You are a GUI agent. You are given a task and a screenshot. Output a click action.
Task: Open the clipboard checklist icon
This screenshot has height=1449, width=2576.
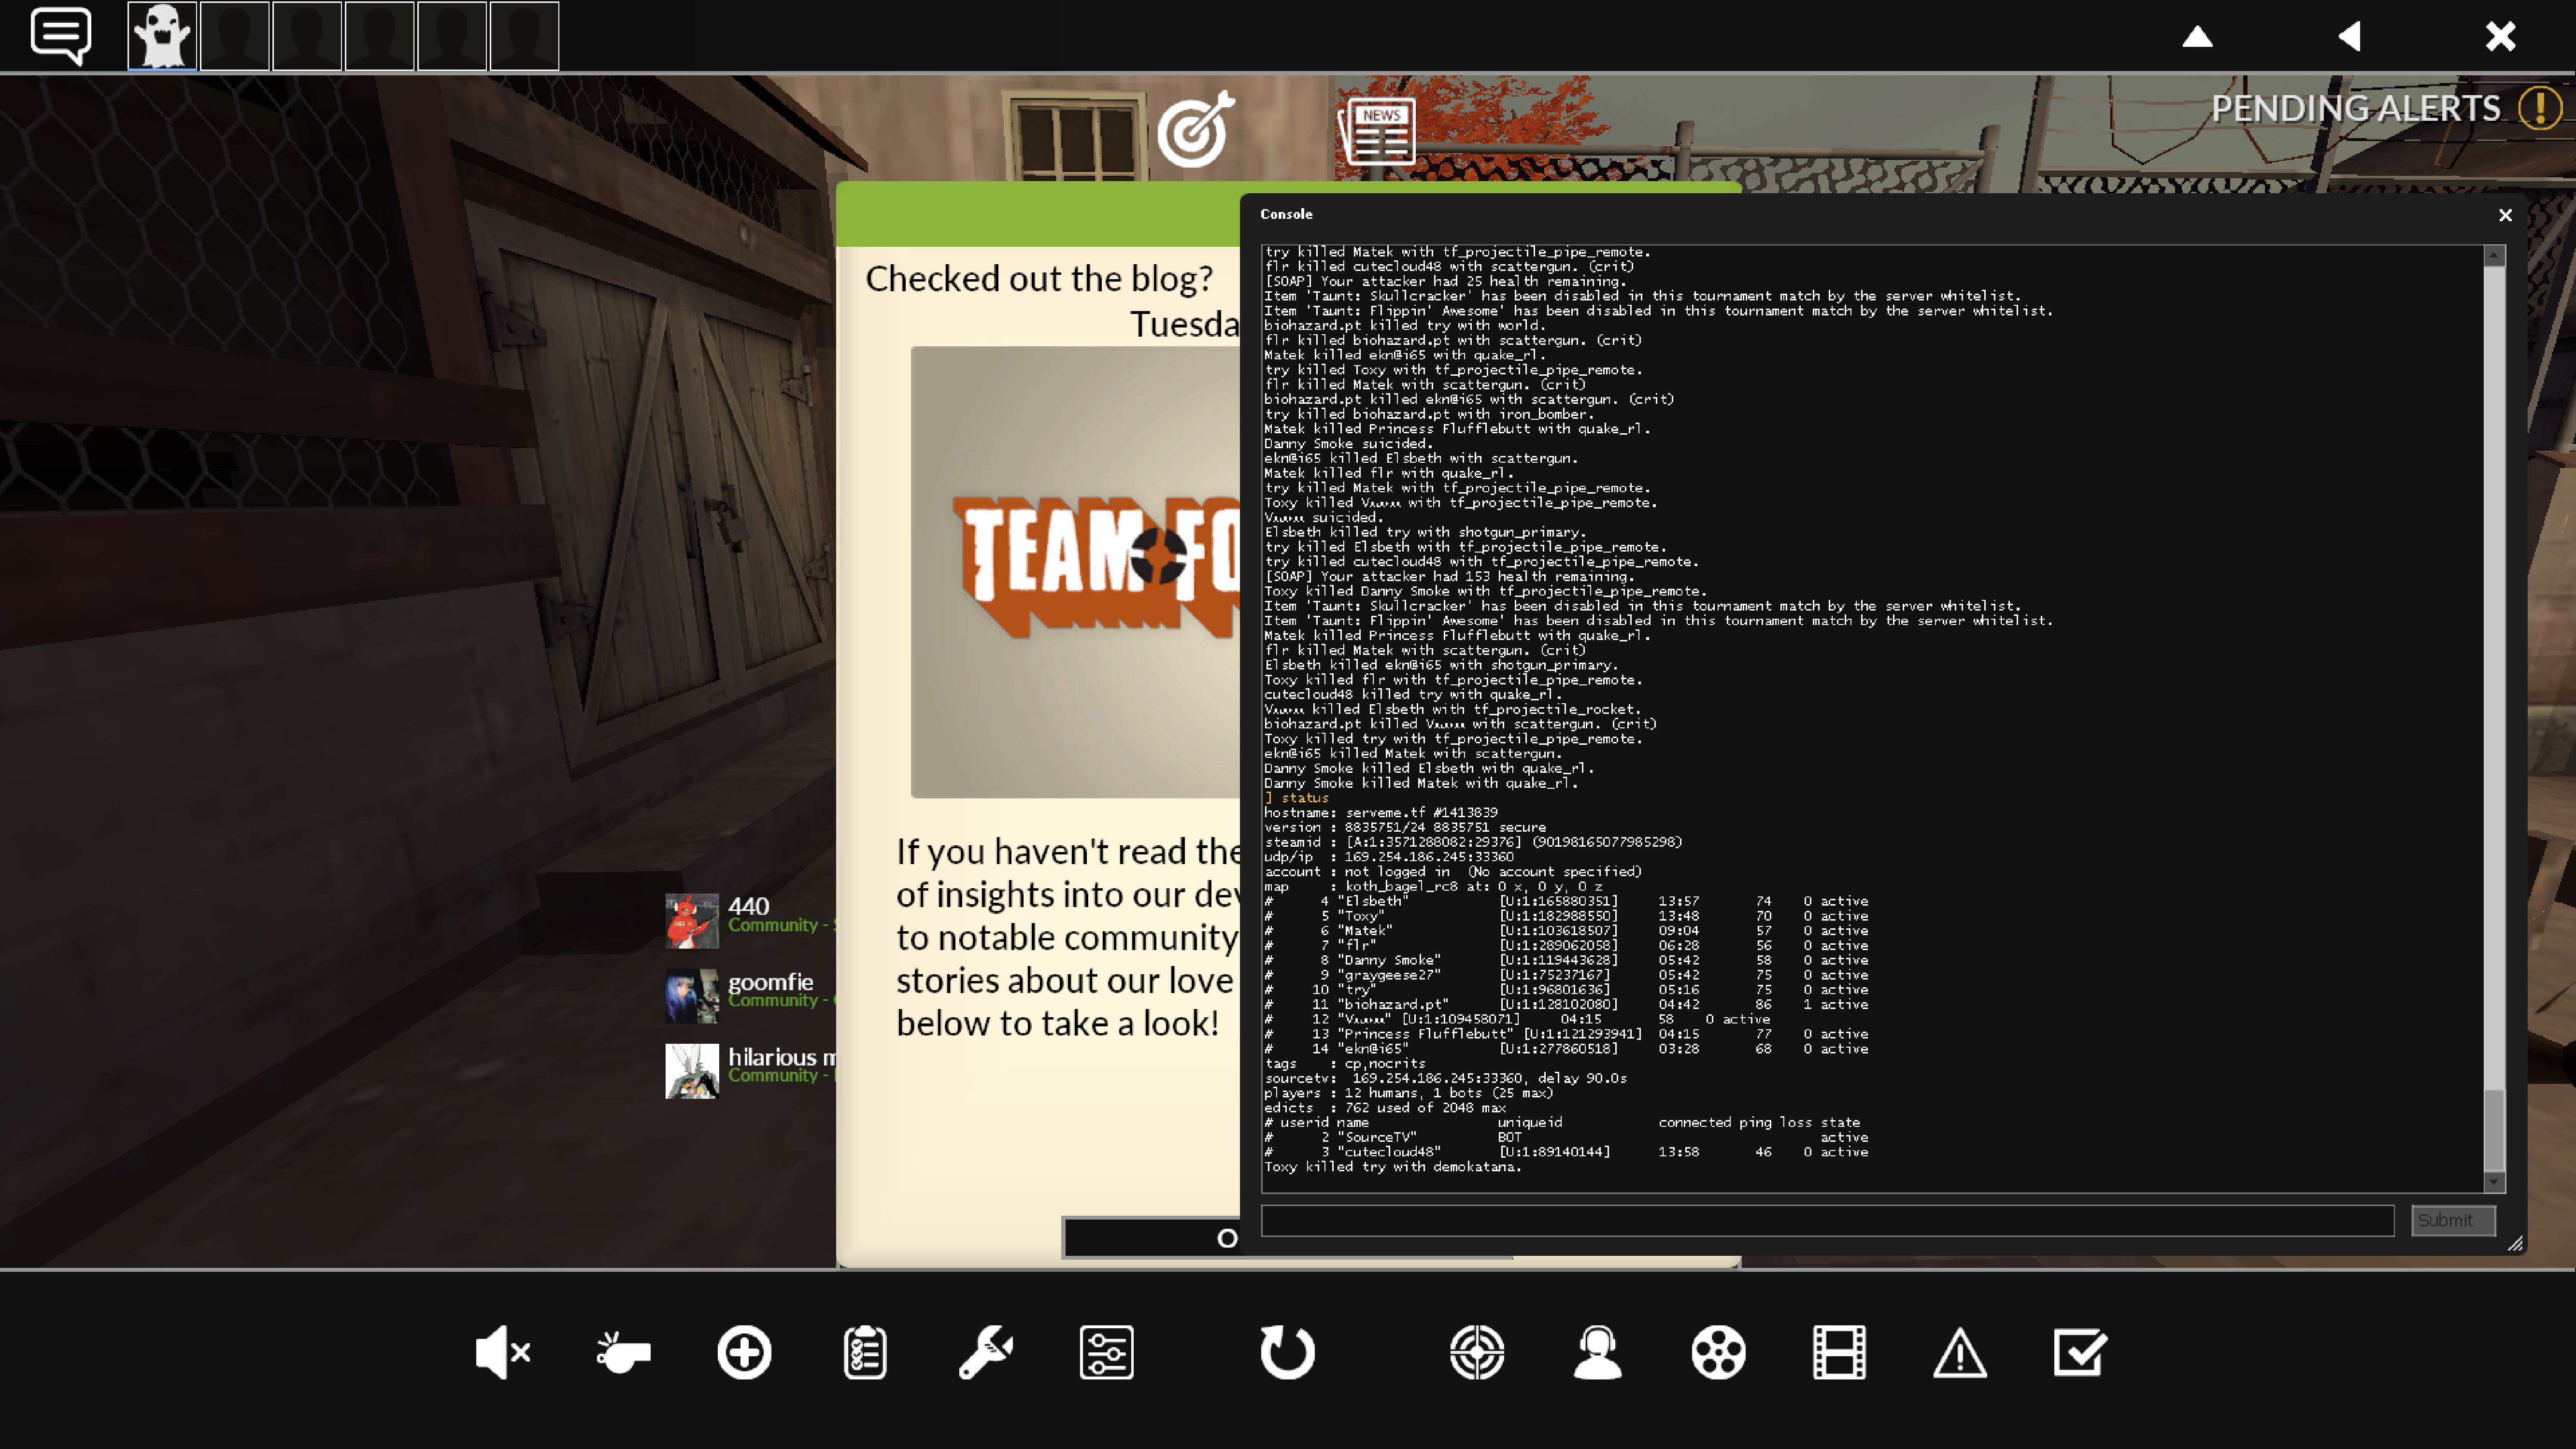coord(865,1353)
